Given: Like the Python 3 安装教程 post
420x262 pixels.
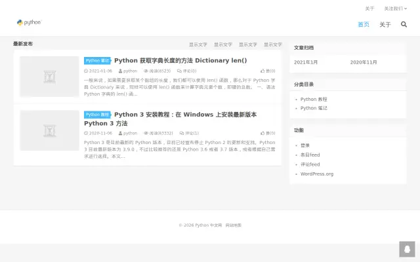Looking at the screenshot, I should (x=268, y=133).
